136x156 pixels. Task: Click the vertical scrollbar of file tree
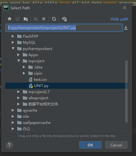(x=126, y=92)
